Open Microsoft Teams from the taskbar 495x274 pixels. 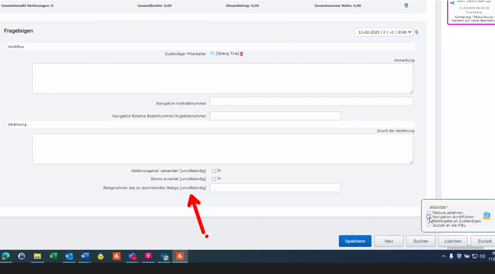[132, 256]
